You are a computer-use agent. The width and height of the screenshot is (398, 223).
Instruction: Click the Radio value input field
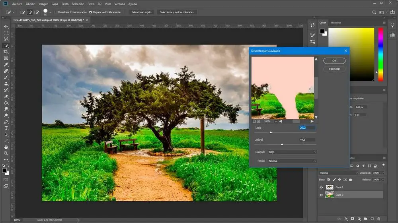point(307,128)
